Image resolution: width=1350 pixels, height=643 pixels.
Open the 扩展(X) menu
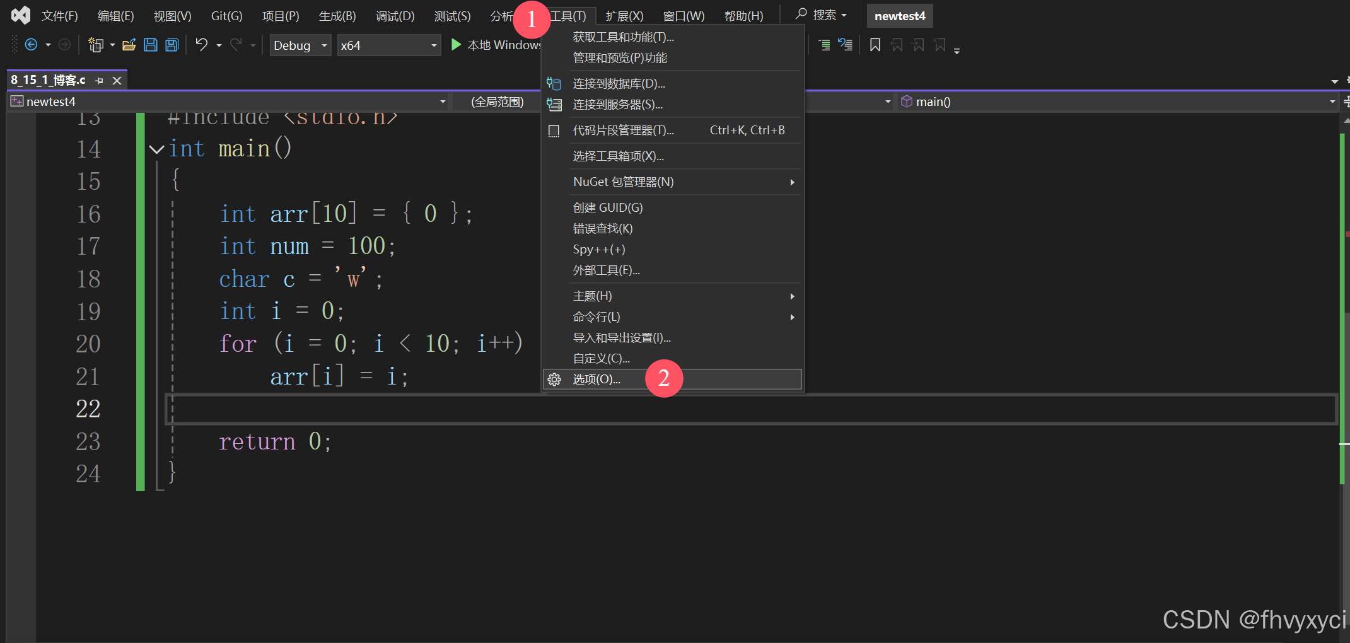624,16
